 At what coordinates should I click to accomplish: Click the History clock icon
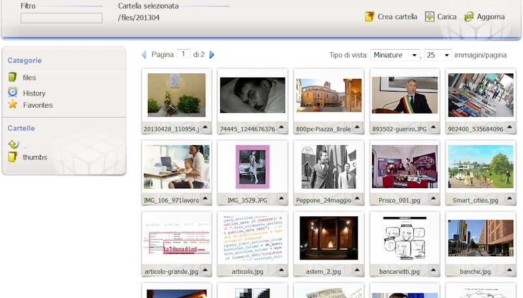(12, 92)
